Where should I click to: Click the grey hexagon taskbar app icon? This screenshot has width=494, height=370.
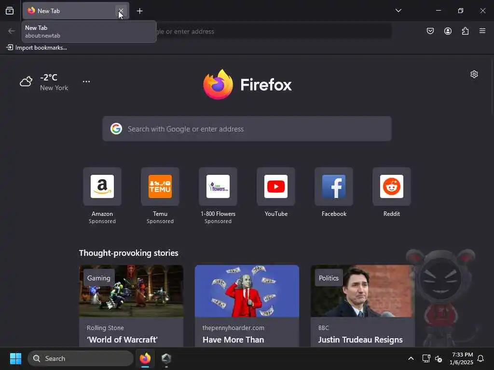coord(166,358)
